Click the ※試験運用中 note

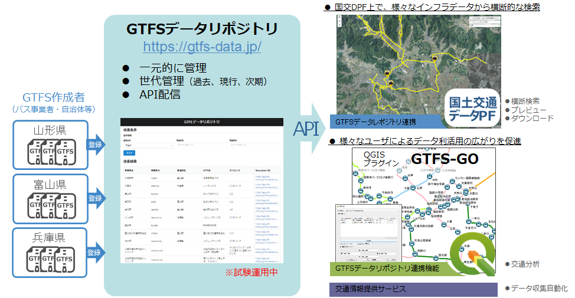coord(251,273)
